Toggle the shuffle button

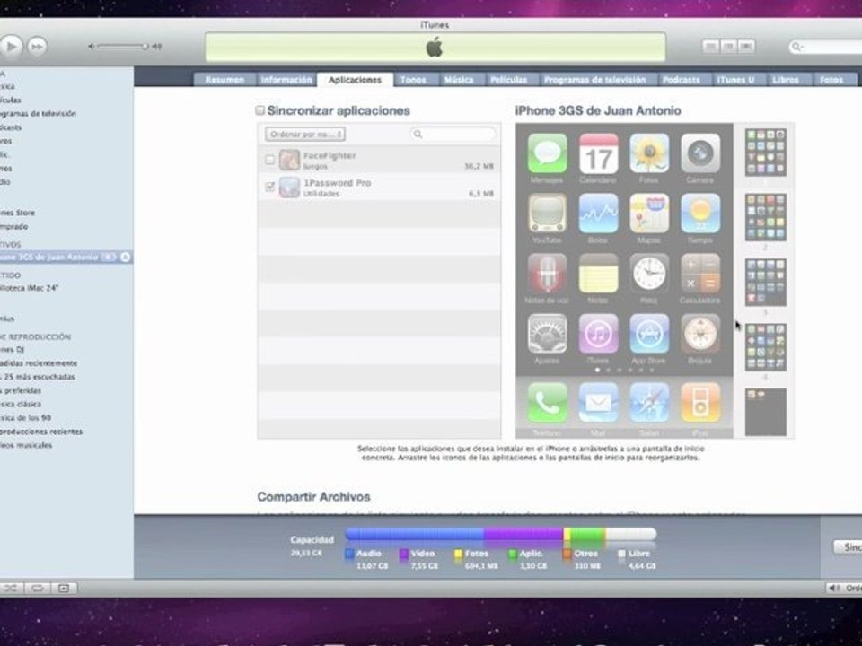[11, 589]
